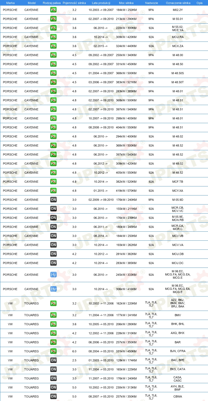Click the Nadwozie column header

pyautogui.click(x=151, y=3)
